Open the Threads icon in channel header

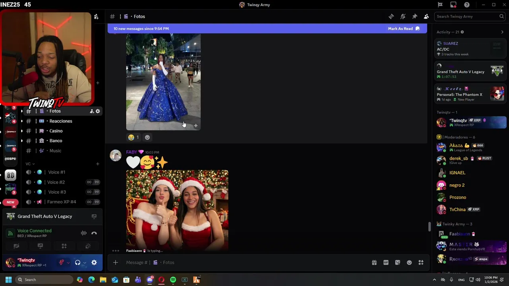click(x=391, y=16)
